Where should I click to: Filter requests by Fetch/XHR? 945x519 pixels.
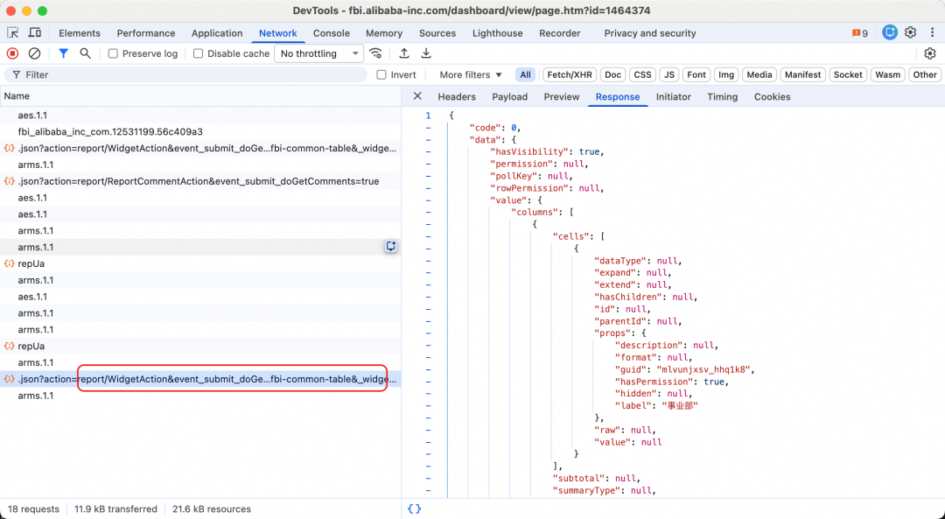pos(570,75)
